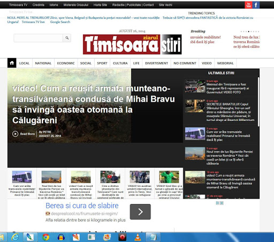Image resolution: width=274 pixels, height=242 pixels.
Task: Go to the CULTURA section
Action: point(120,63)
